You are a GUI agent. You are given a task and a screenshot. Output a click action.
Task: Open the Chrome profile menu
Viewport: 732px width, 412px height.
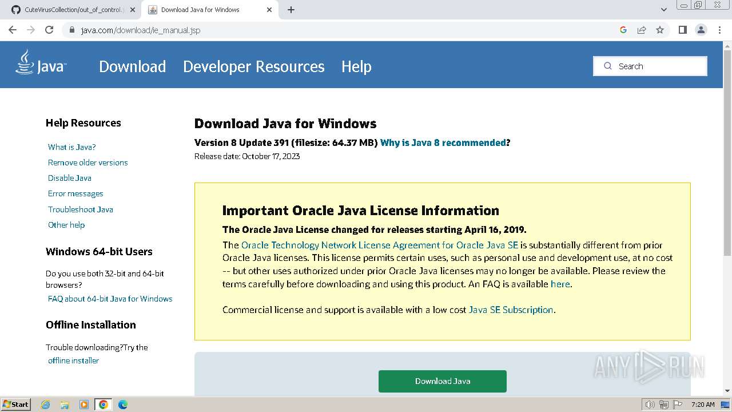click(x=701, y=30)
